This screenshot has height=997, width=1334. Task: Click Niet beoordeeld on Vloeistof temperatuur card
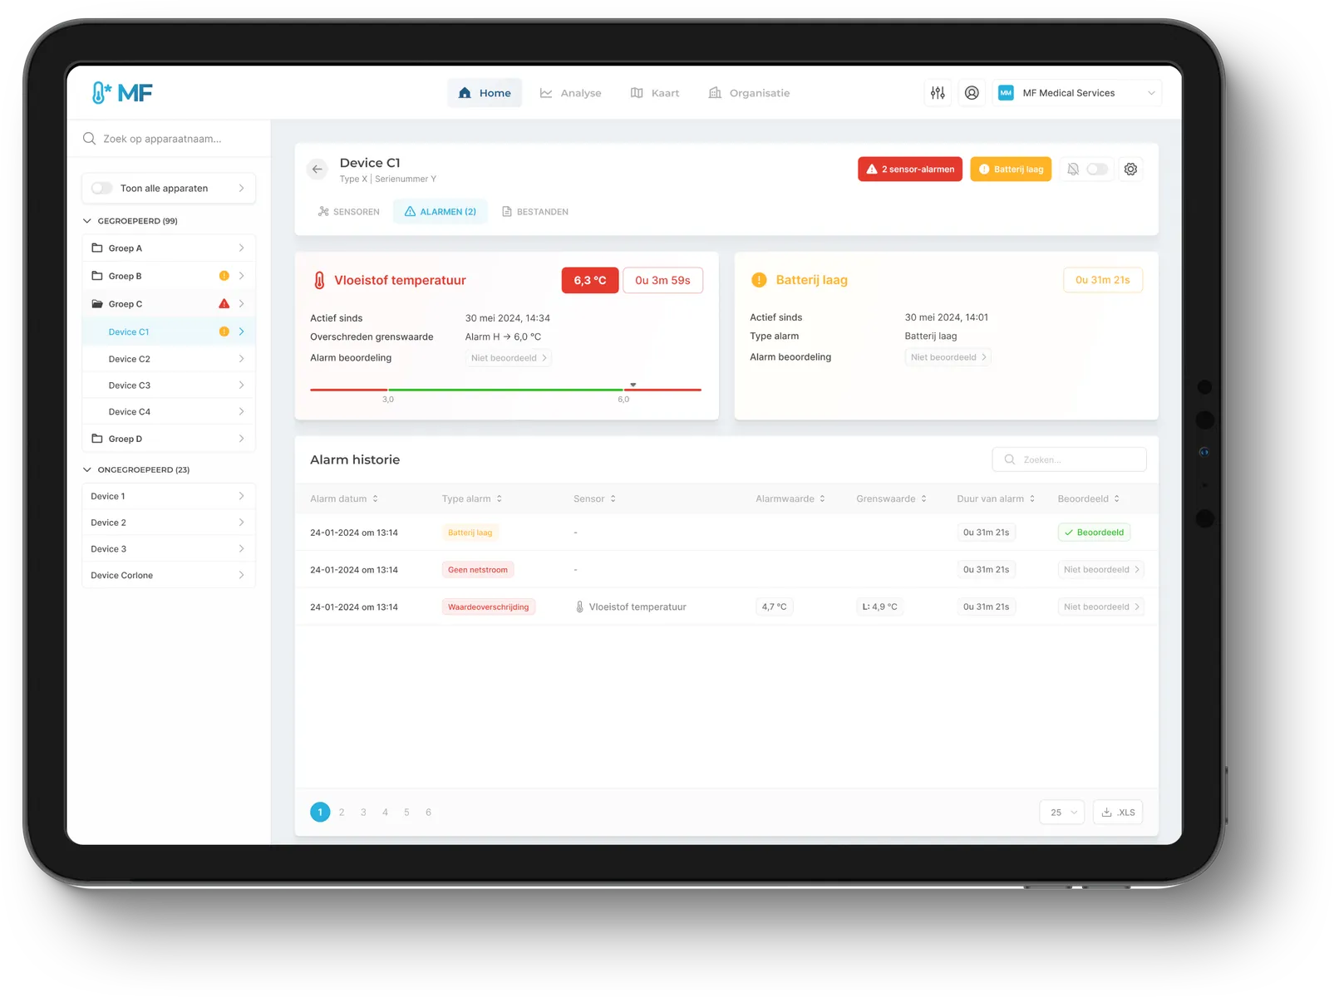tap(509, 358)
